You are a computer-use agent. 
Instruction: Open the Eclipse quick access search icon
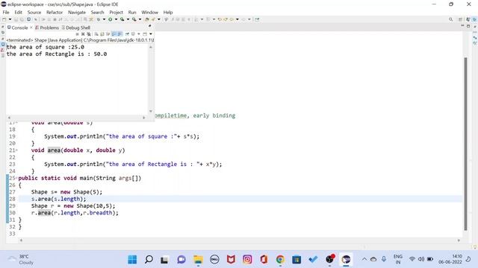click(450, 19)
